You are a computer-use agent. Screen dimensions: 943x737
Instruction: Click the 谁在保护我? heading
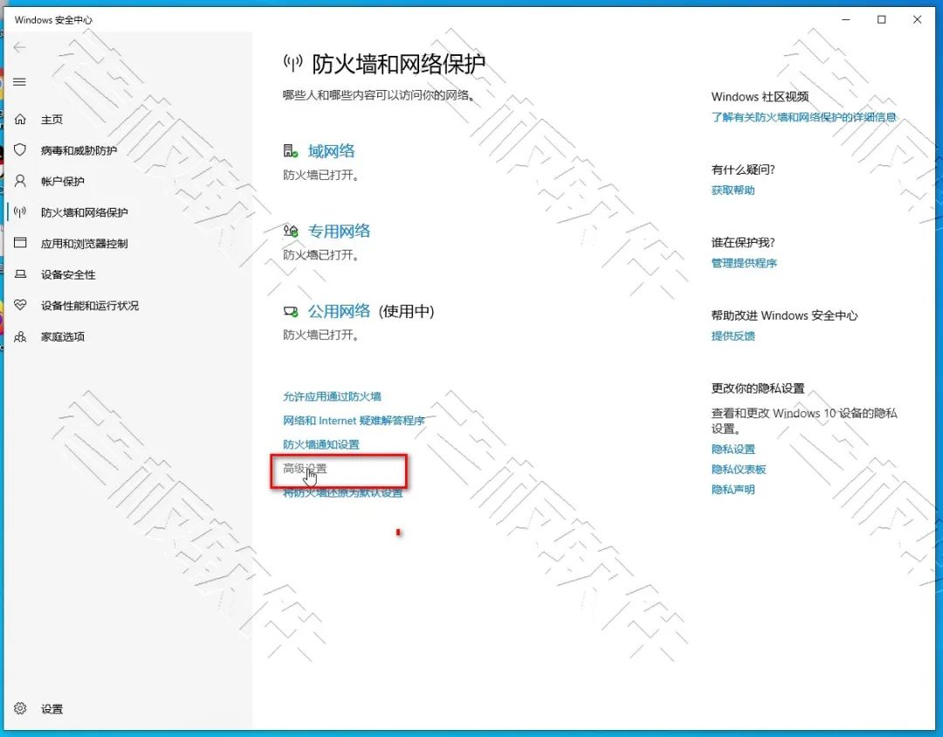[x=743, y=243]
